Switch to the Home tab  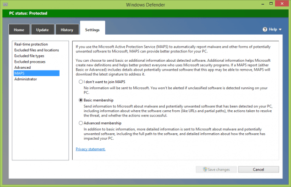[x=19, y=30]
